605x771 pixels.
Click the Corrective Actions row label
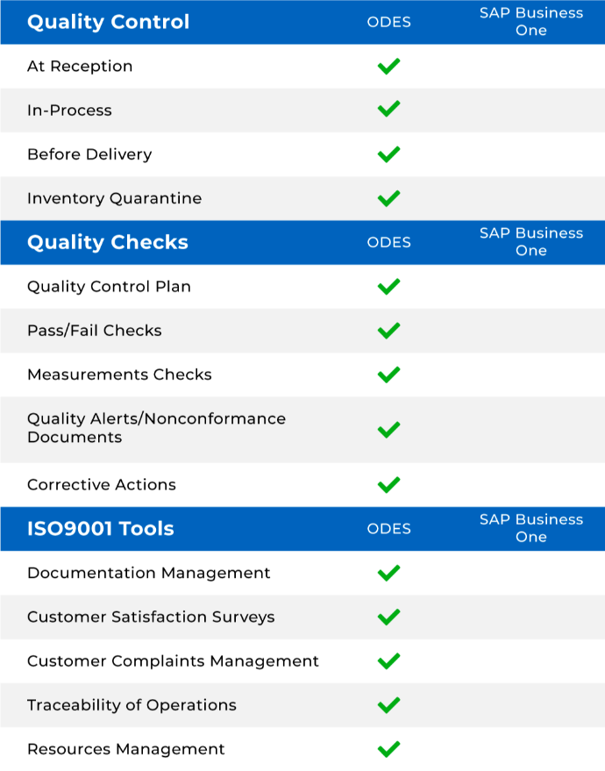pyautogui.click(x=101, y=485)
